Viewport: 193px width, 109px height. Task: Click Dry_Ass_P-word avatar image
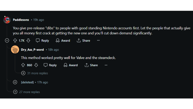click(15, 50)
